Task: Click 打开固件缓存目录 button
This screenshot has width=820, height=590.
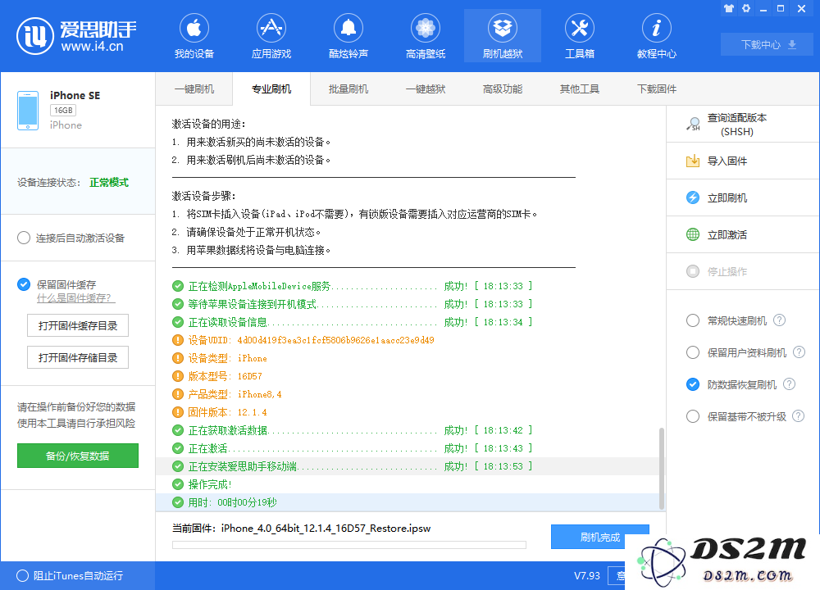Action: [x=77, y=325]
